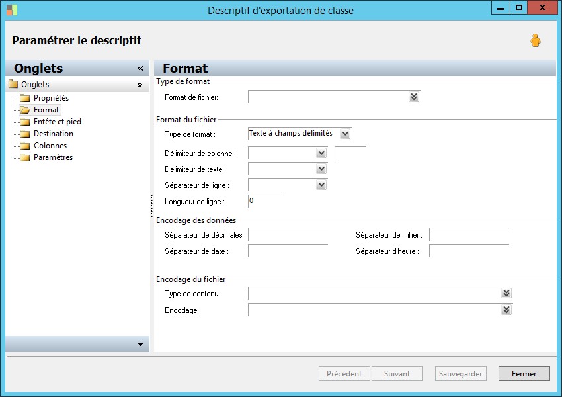Click the Séparateur de millier field
Screen dimensions: 562x397
[x=469, y=234]
